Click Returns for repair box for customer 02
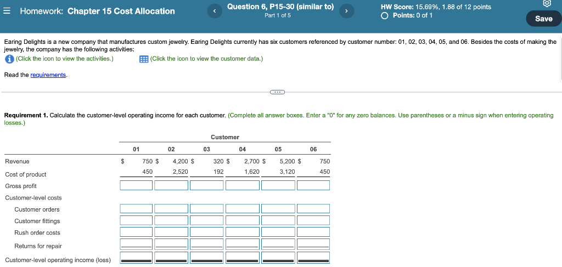Viewport: 562px width, 267px height. point(171,245)
